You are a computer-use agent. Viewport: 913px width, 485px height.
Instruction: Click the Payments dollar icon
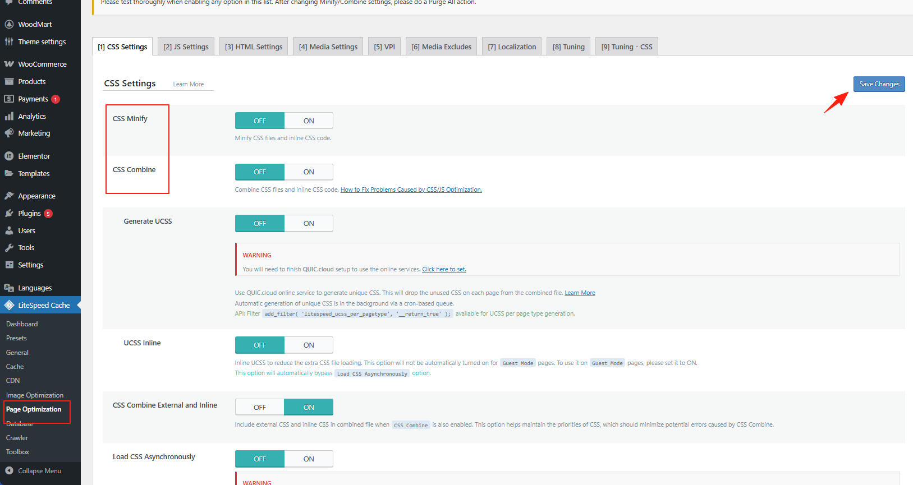point(9,99)
